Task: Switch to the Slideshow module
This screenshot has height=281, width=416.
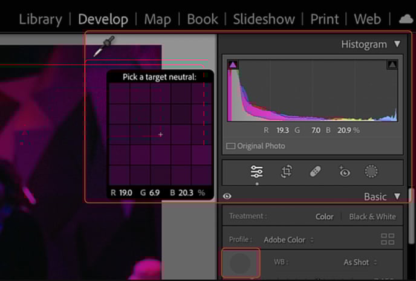Action: coord(264,19)
